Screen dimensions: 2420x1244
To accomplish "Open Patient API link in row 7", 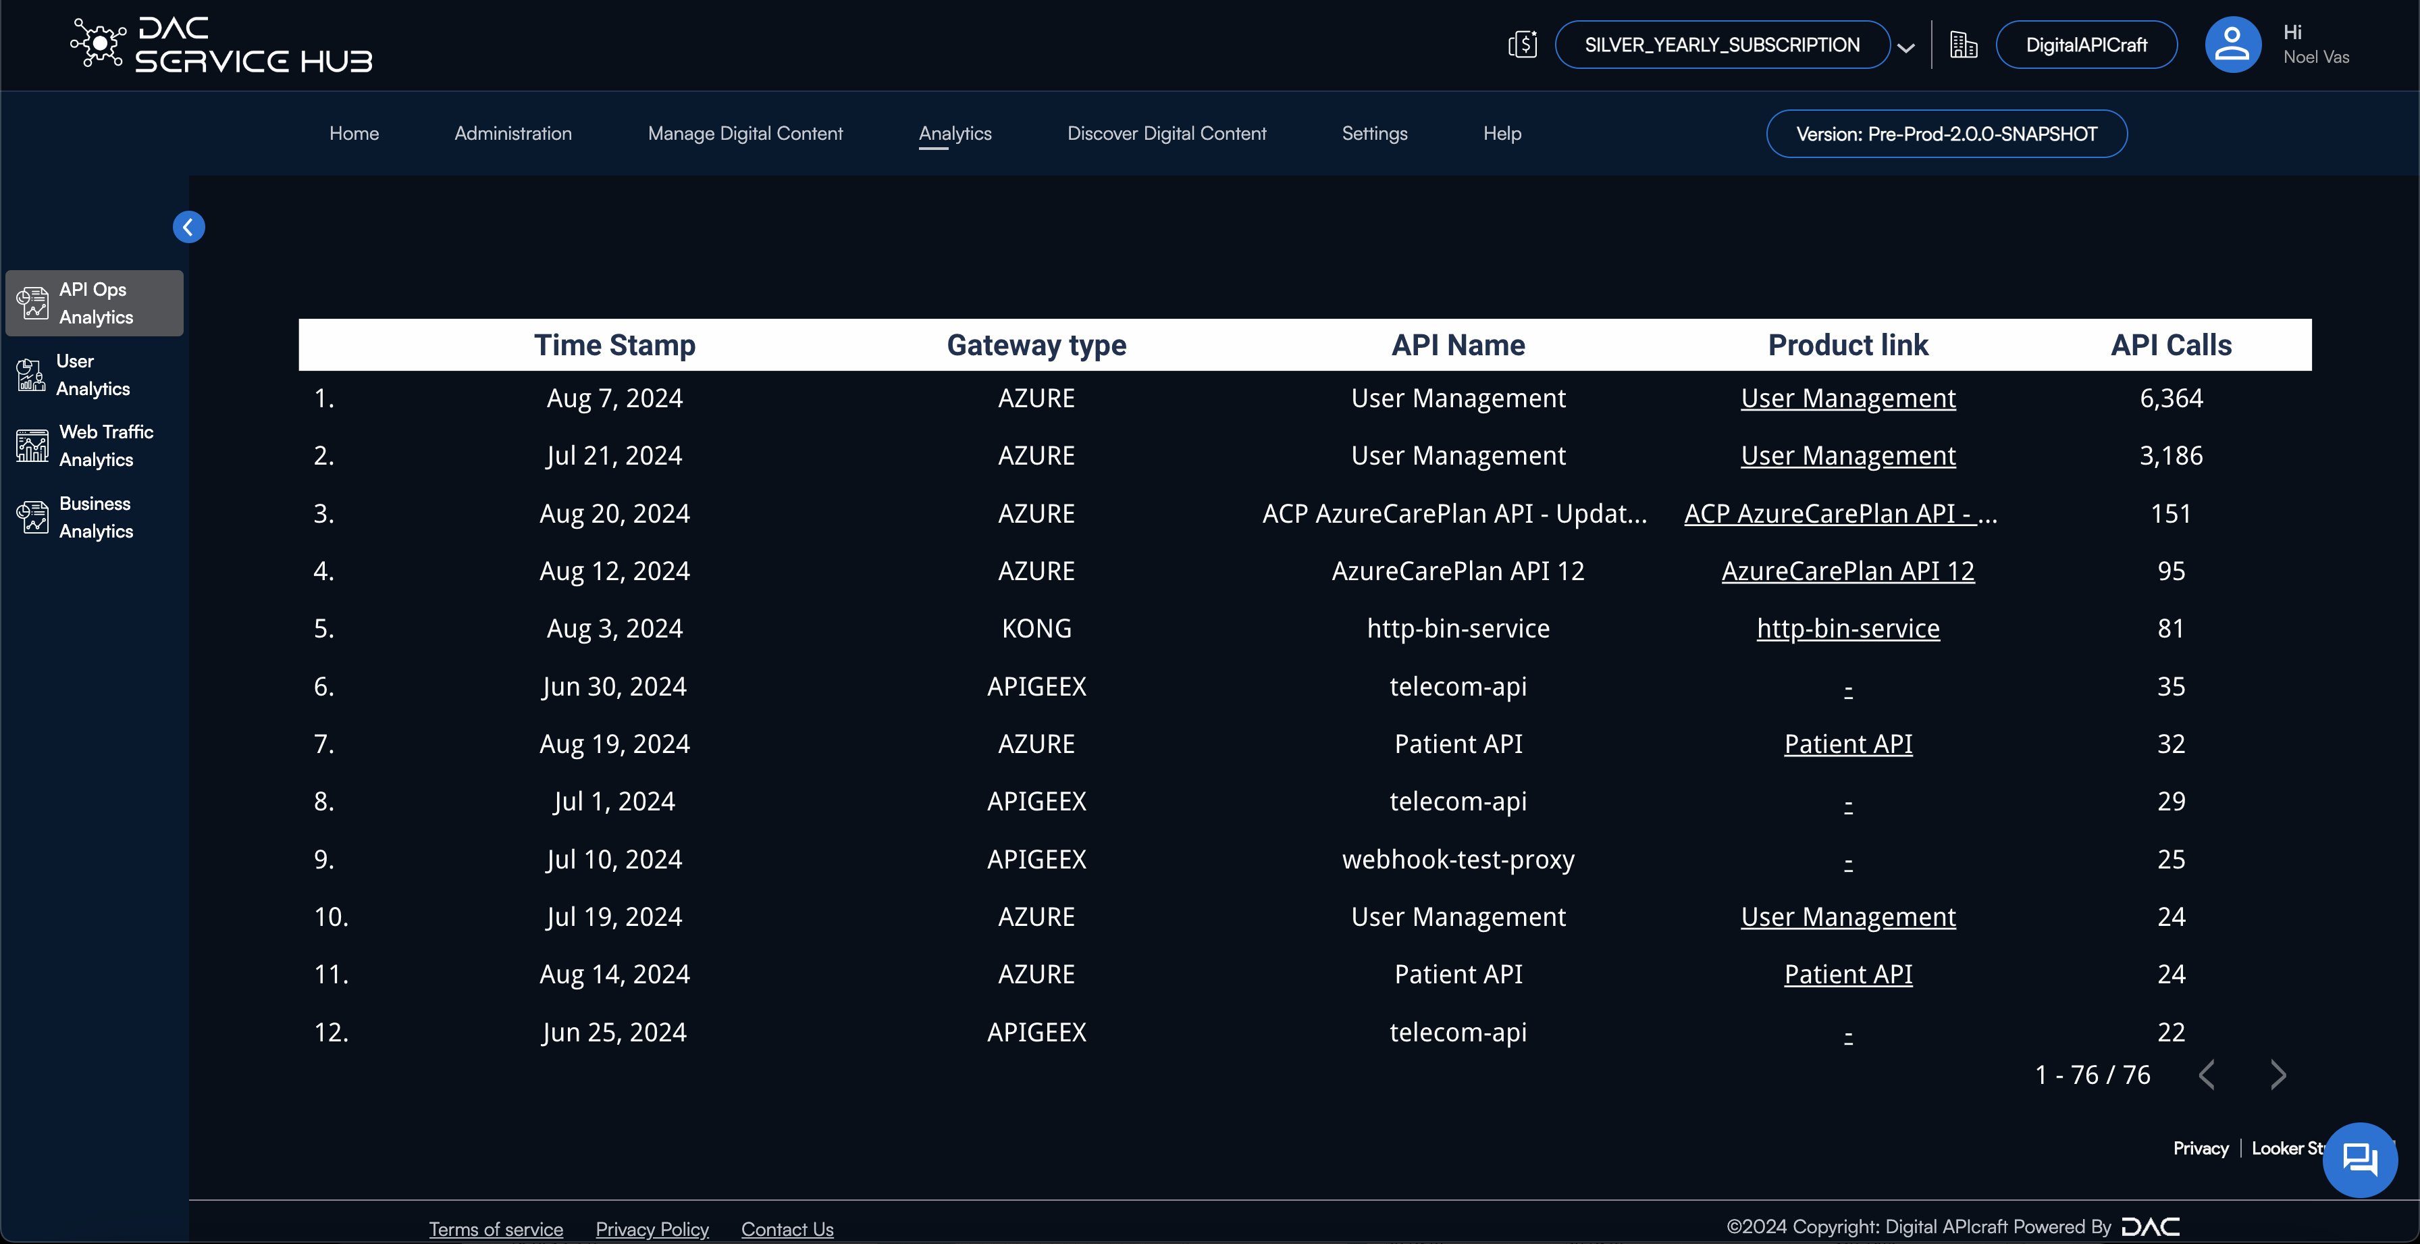I will (1848, 744).
